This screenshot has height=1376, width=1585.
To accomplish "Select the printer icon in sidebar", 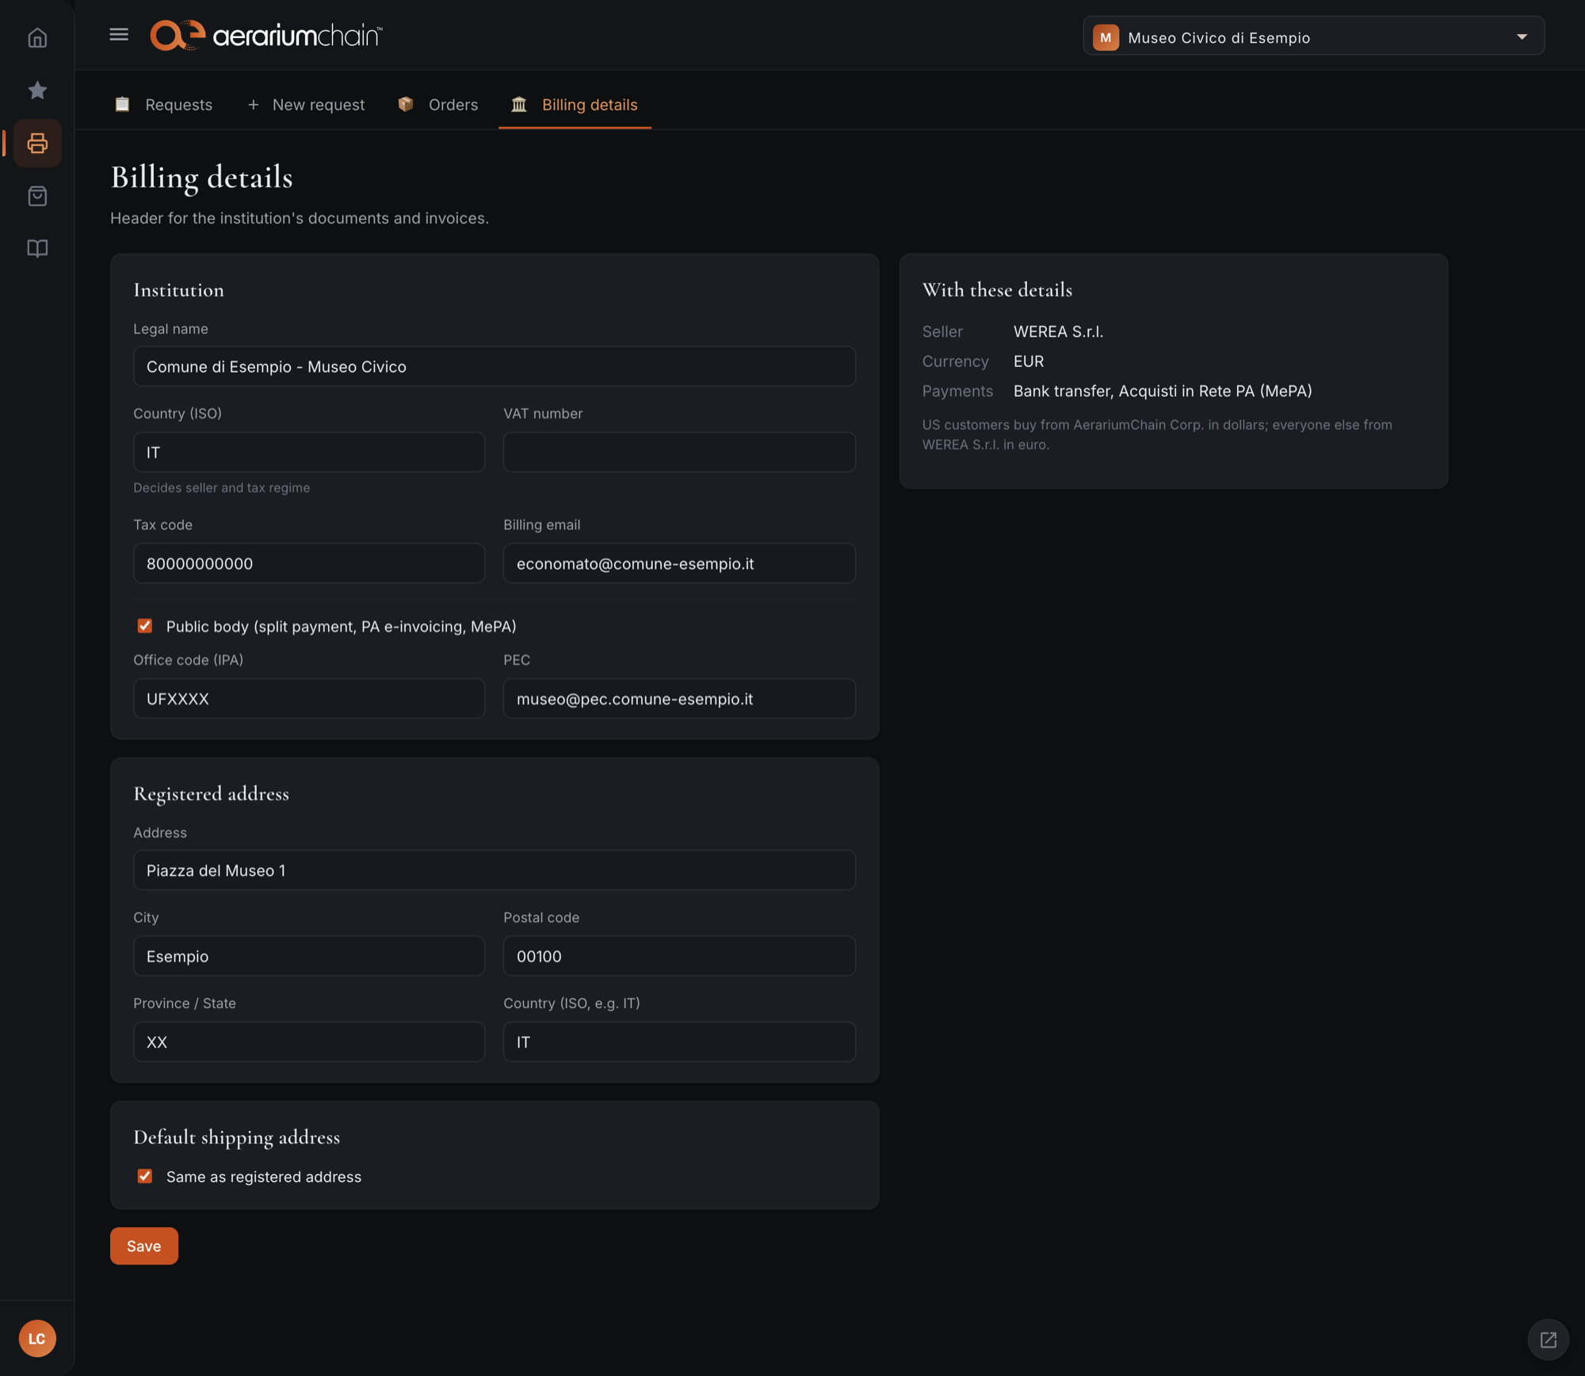I will click(x=37, y=143).
